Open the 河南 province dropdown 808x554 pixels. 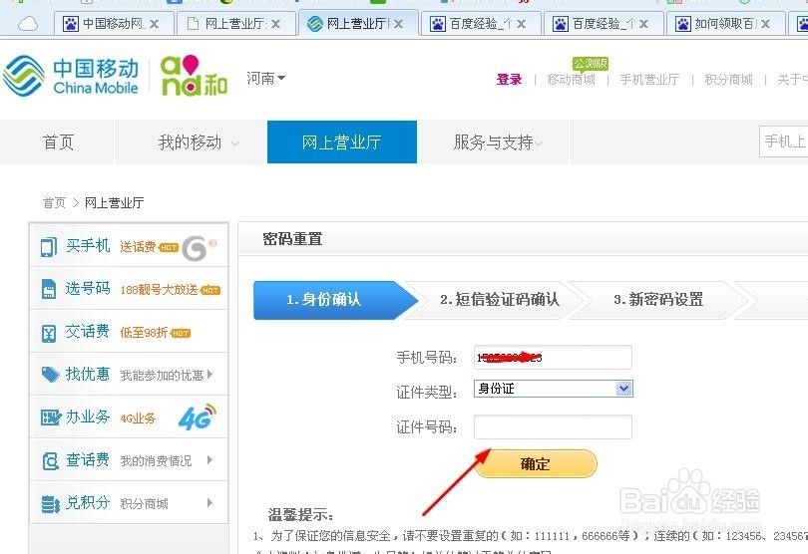pos(266,79)
